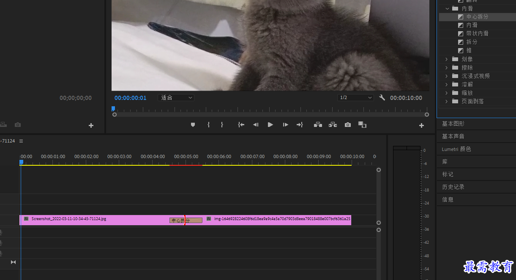Open the 库 panel tab
This screenshot has height=280, width=516.
coord(445,162)
